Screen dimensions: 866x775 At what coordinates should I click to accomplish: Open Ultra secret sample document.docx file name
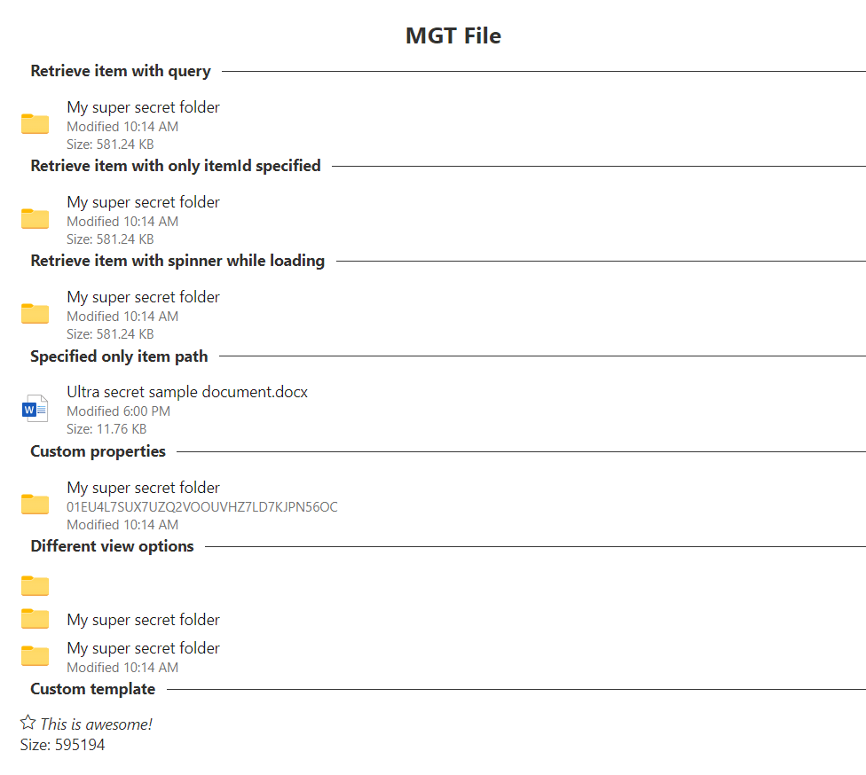(187, 392)
